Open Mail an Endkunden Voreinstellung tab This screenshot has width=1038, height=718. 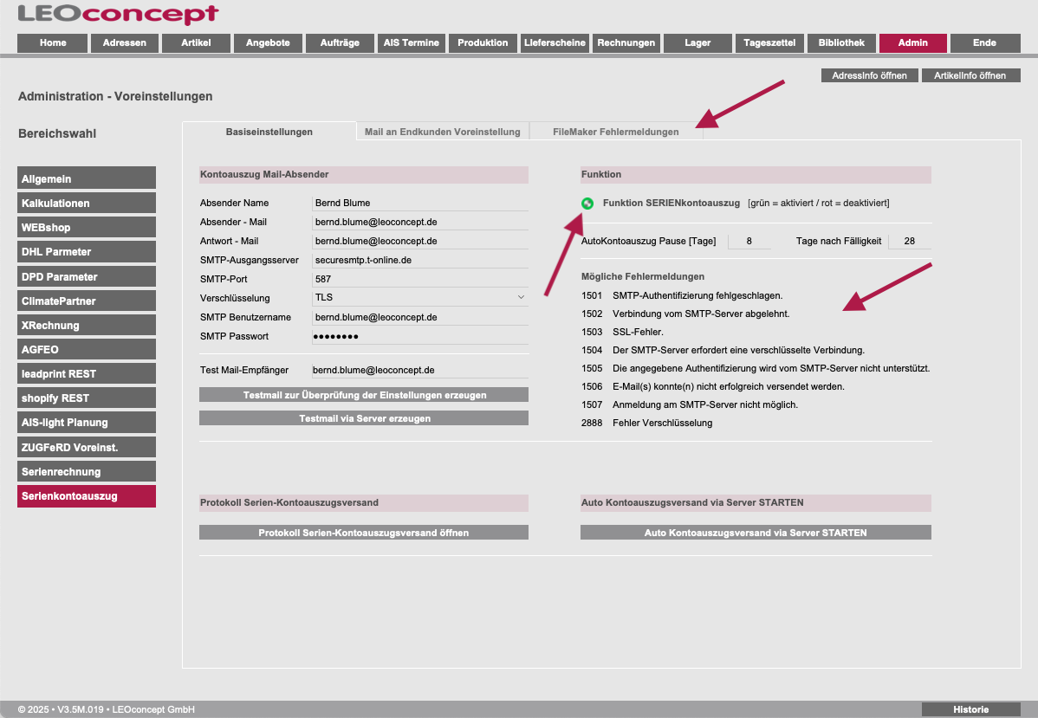442,132
